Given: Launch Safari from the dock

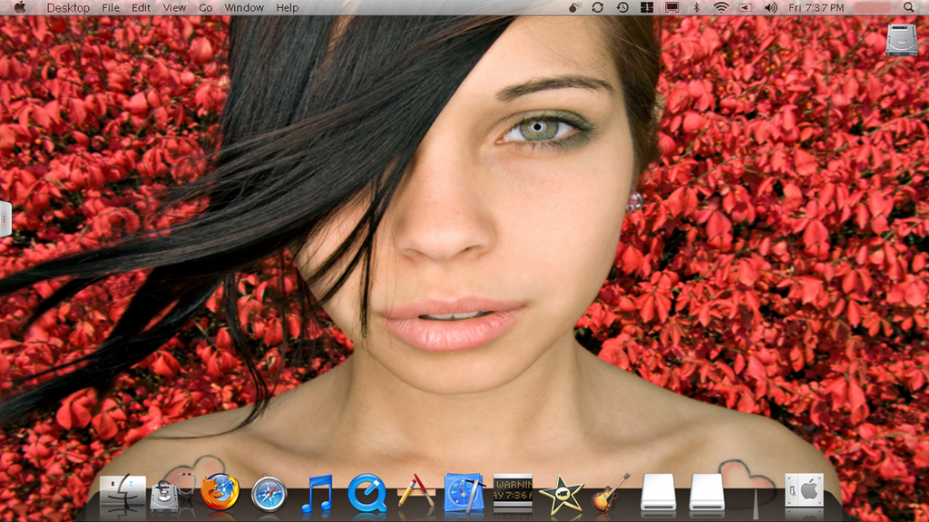Looking at the screenshot, I should (x=269, y=494).
